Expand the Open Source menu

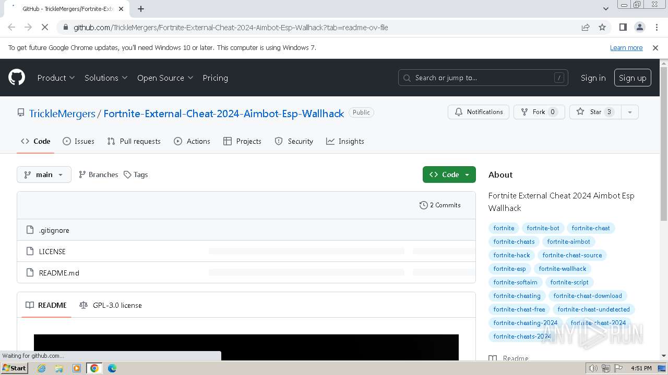[165, 78]
